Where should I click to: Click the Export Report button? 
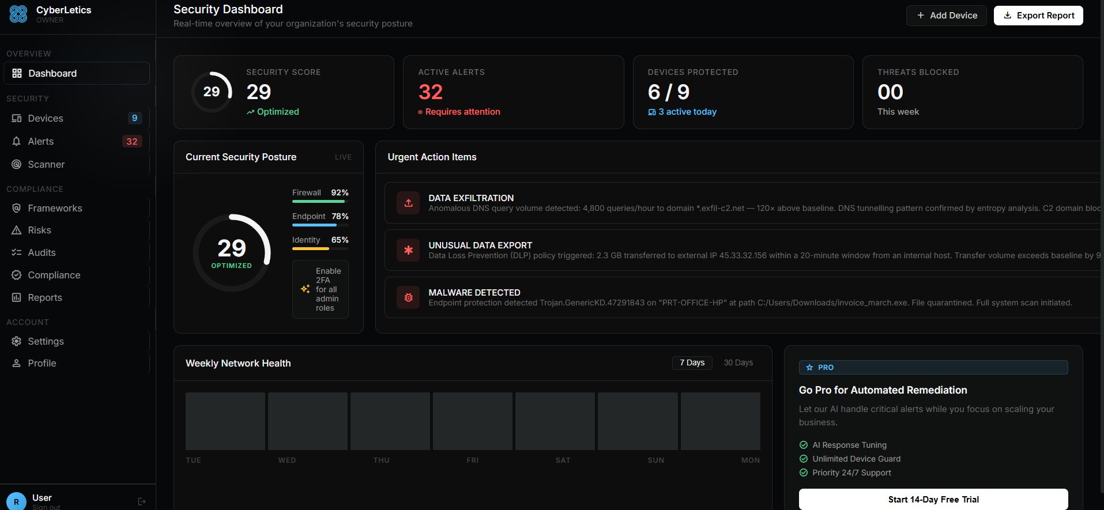point(1038,16)
